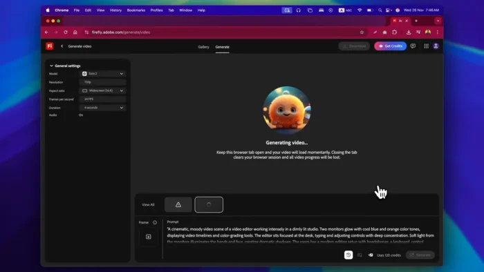
Task: Click the 'Uses 120 credits' label
Action: click(x=389, y=255)
